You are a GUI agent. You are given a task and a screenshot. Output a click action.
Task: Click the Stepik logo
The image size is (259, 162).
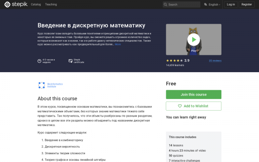16,4
